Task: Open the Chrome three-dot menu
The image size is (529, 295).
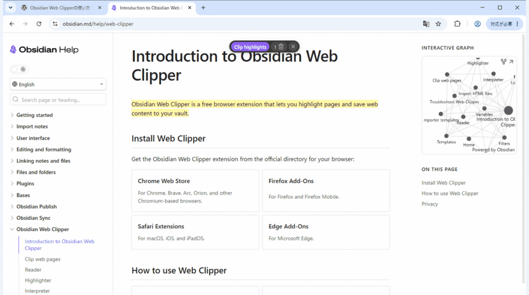Action: pos(518,24)
